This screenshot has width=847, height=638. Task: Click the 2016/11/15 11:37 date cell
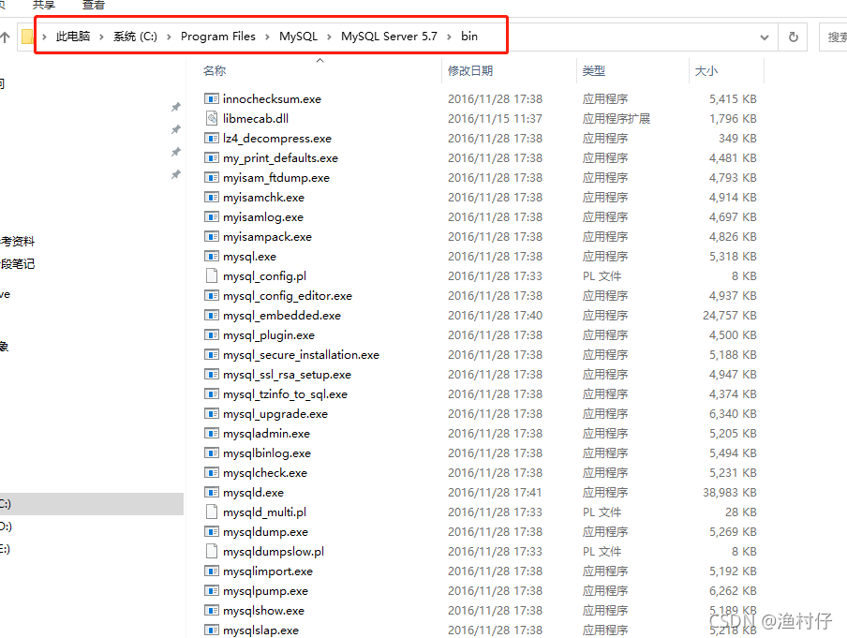[x=495, y=119]
